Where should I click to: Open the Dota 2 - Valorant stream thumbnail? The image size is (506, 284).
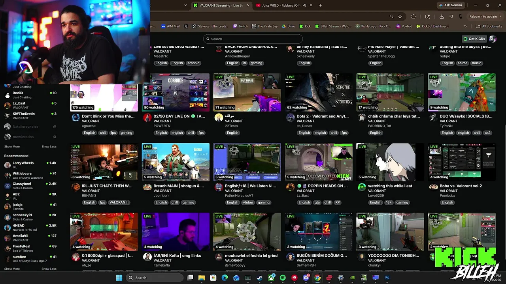[x=319, y=92]
